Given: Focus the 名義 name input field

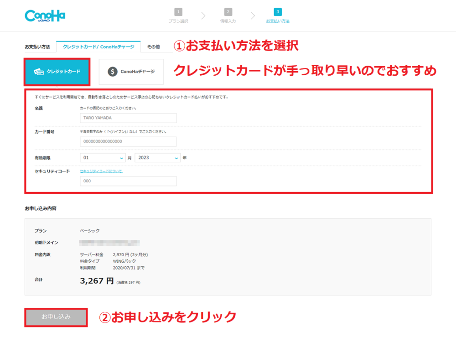Looking at the screenshot, I should tap(128, 118).
